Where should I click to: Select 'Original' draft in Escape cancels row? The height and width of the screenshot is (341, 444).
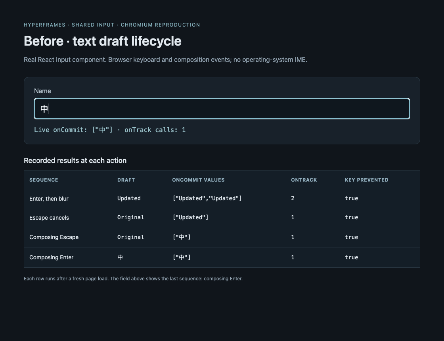(130, 217)
